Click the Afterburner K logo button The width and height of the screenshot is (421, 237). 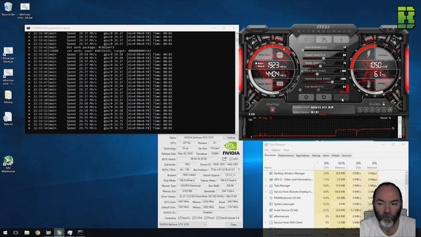point(307,39)
